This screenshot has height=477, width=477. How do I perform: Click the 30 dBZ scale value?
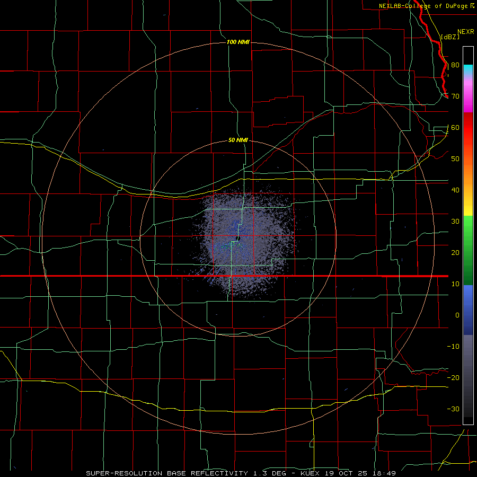pos(455,222)
